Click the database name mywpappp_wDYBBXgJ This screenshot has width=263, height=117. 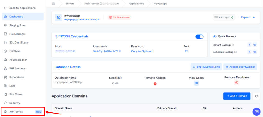[x=69, y=82]
